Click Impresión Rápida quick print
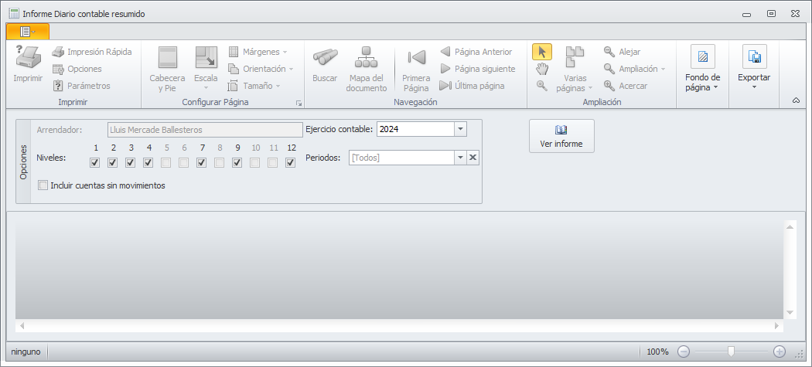 (92, 52)
